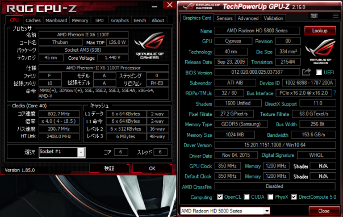The image size is (343, 217).
Task: Close the ROG CPU-Z window
Action: (x=170, y=5)
